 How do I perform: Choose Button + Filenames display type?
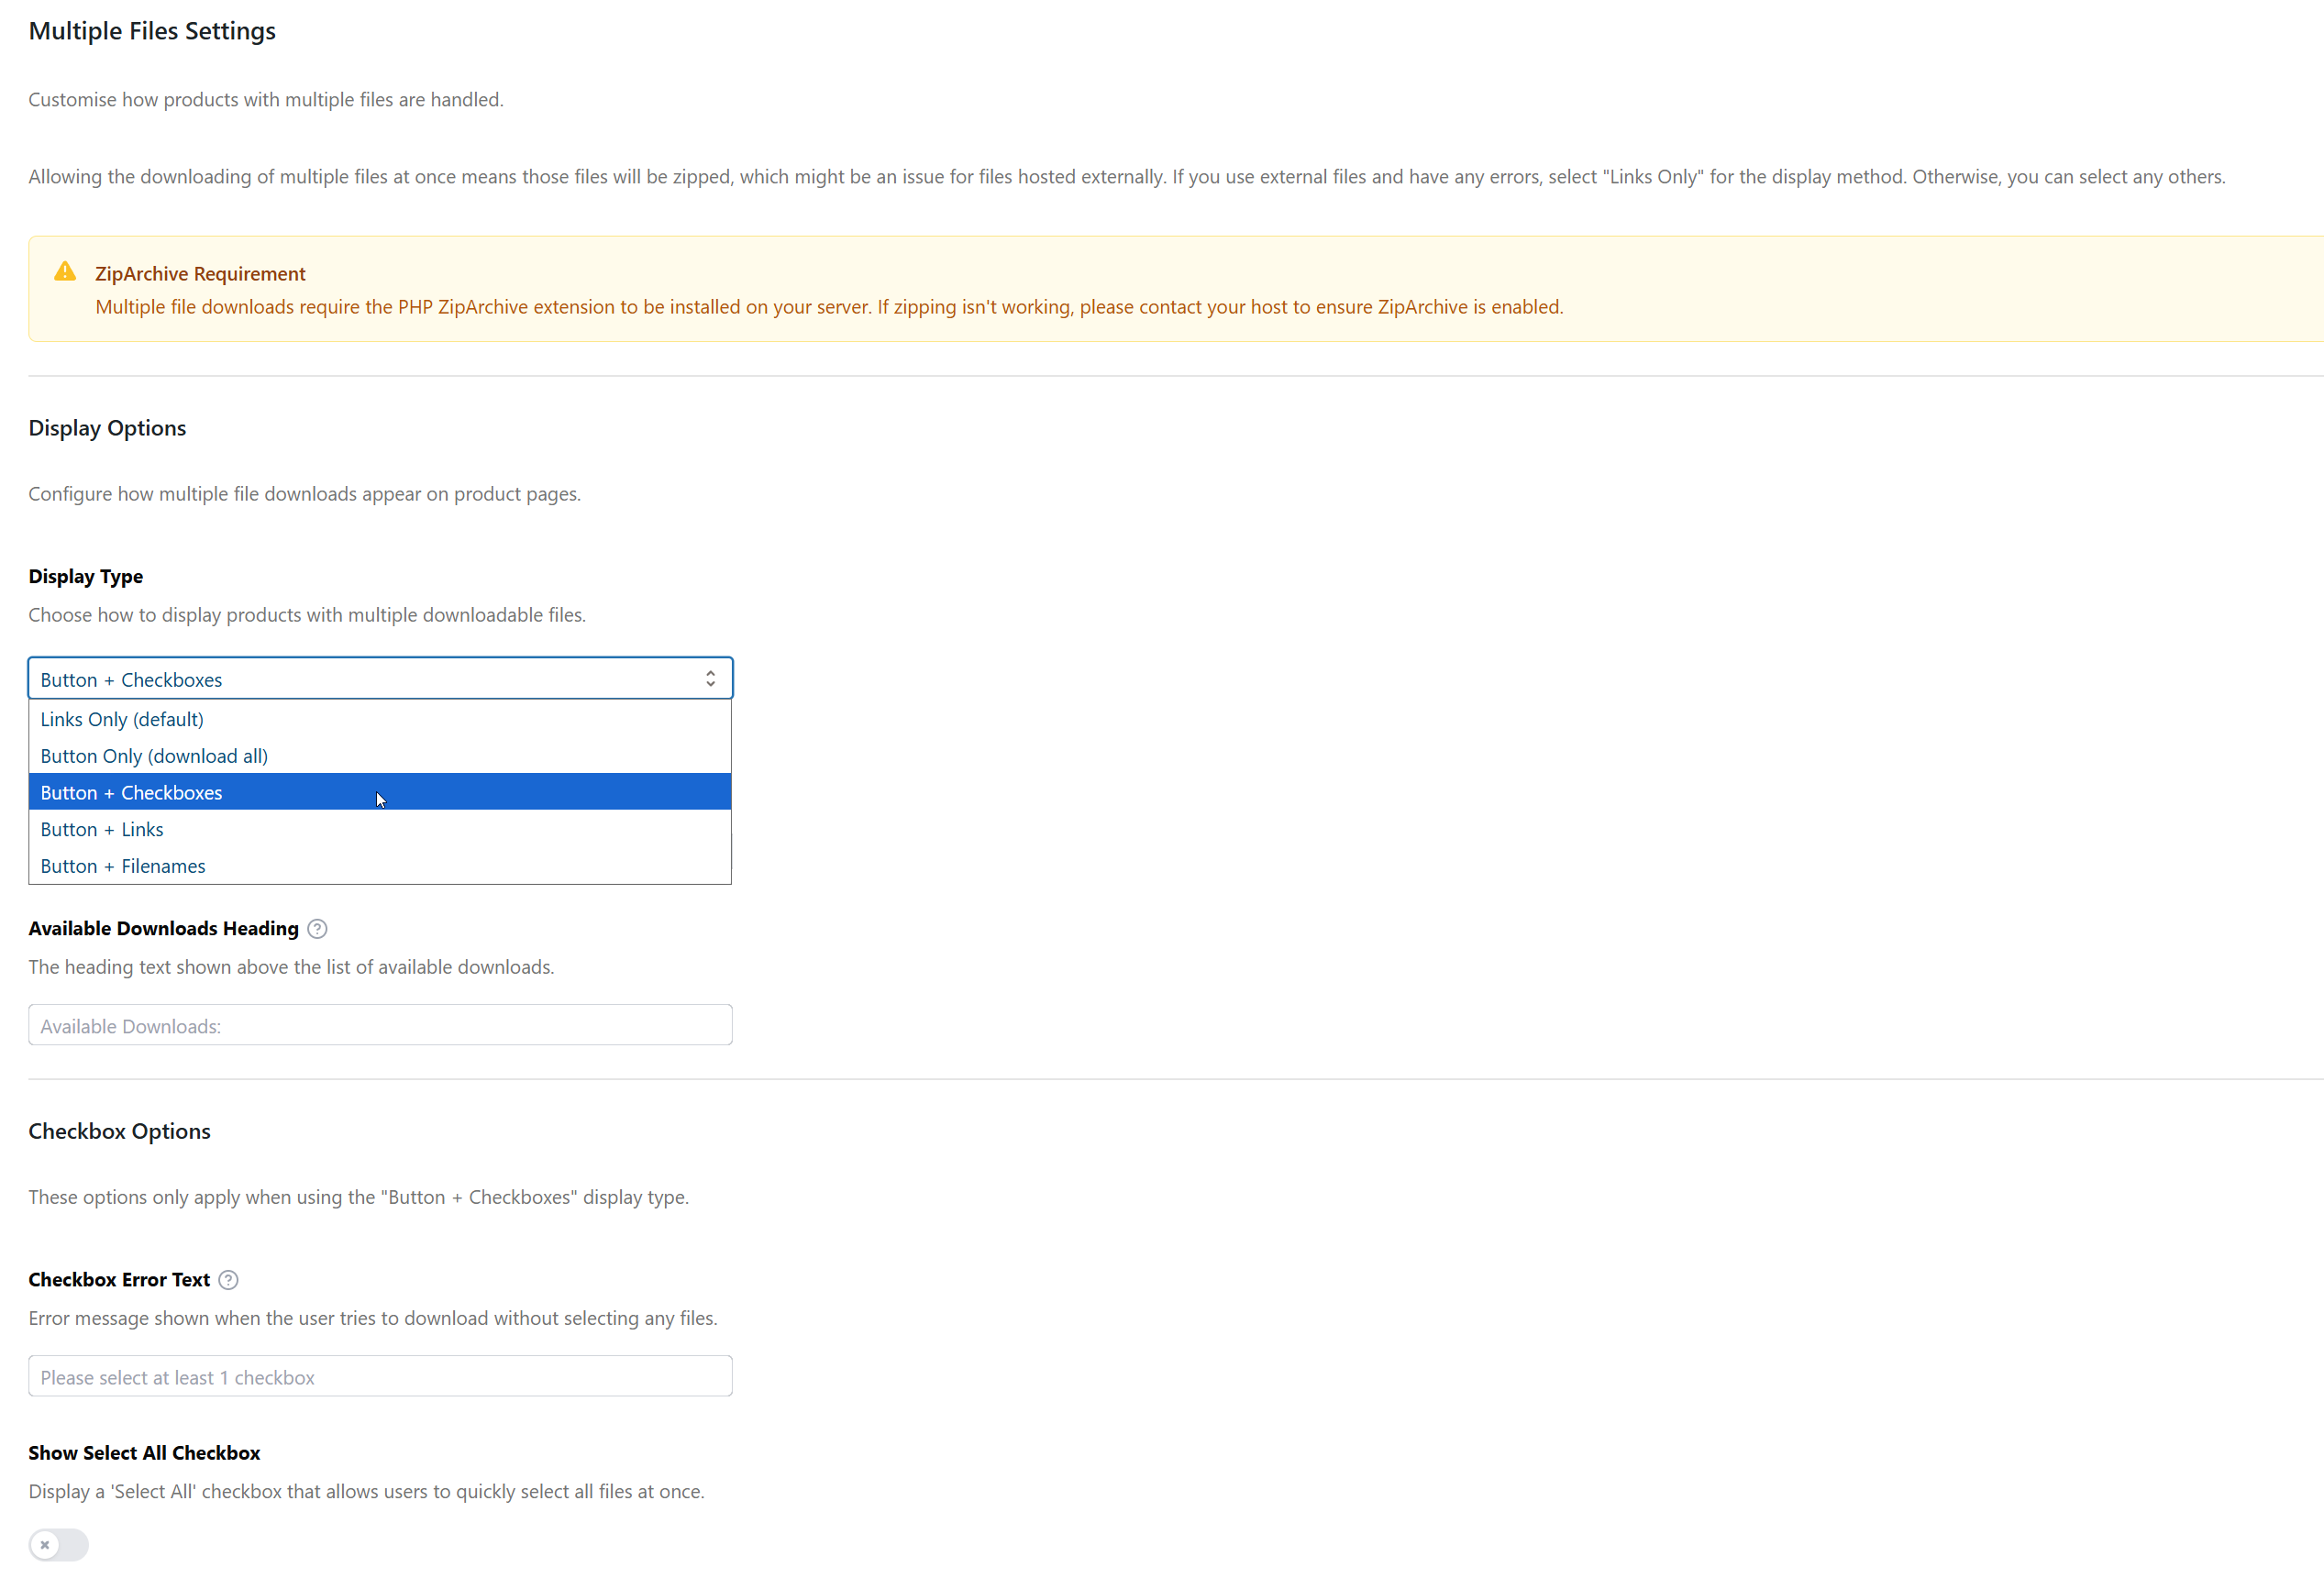click(x=122, y=865)
